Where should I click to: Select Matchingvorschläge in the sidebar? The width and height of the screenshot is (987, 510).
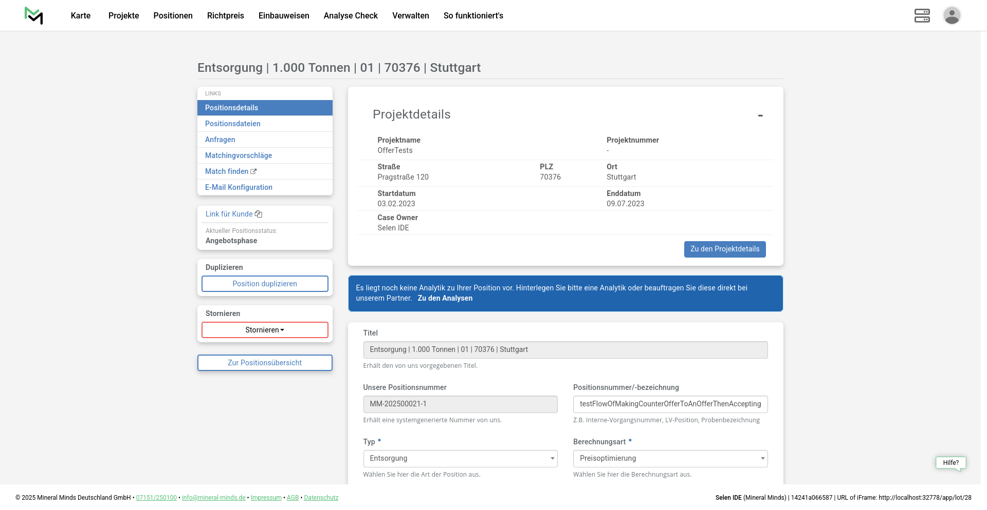click(x=239, y=155)
